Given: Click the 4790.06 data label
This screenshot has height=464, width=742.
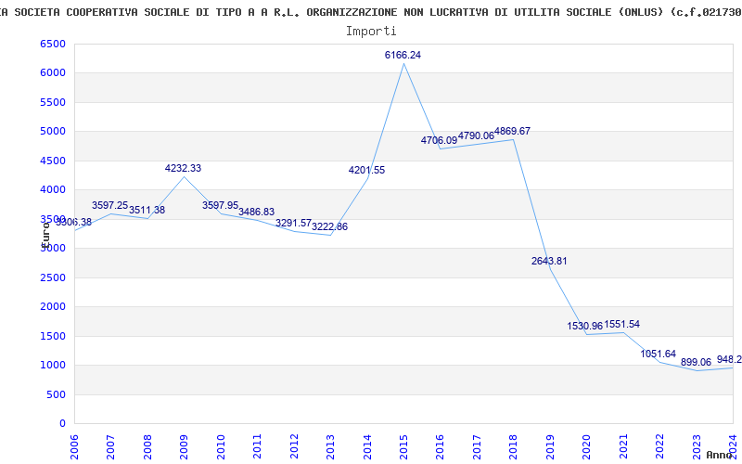Looking at the screenshot, I should [476, 135].
